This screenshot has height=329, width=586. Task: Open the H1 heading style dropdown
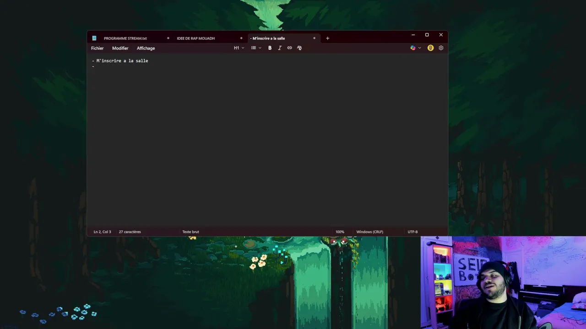point(239,48)
